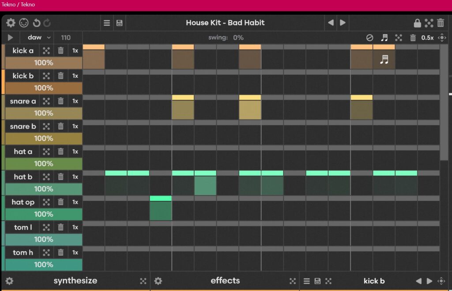Save the current kit preset
Image resolution: width=452 pixels, height=291 pixels.
(119, 23)
